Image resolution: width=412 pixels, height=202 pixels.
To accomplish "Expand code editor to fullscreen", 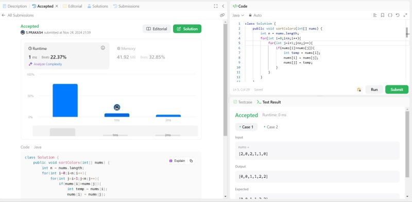I will coord(405,15).
